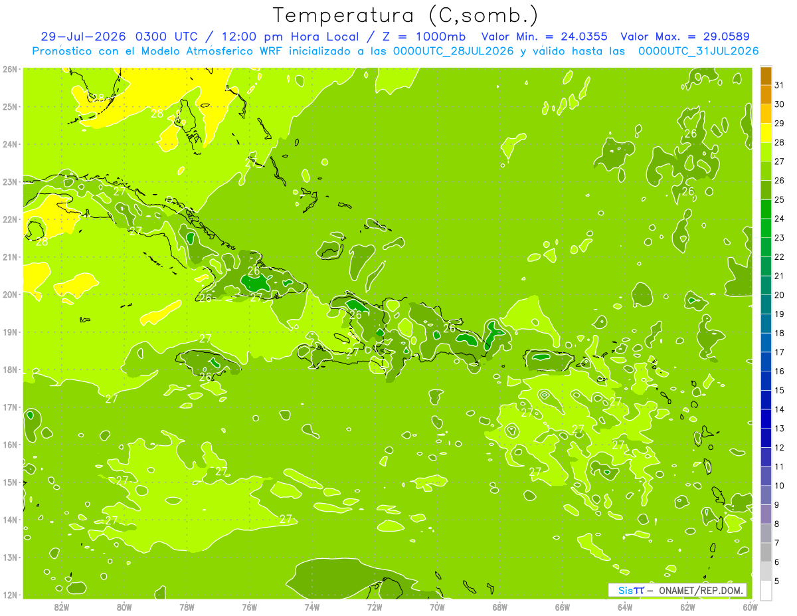Pick the green colorbar swatch between 26 and 27
This screenshot has width=797, height=616.
click(x=766, y=171)
